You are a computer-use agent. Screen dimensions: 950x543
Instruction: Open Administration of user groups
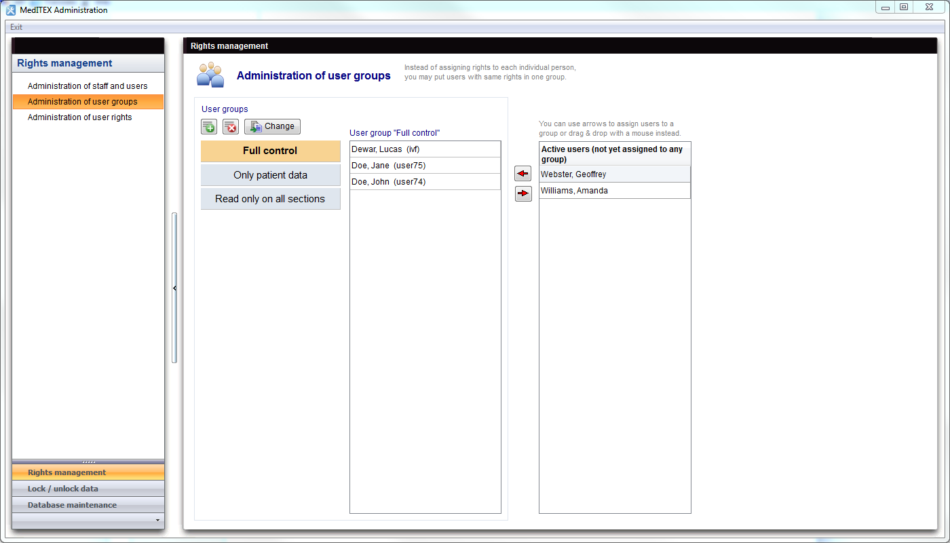(88, 102)
